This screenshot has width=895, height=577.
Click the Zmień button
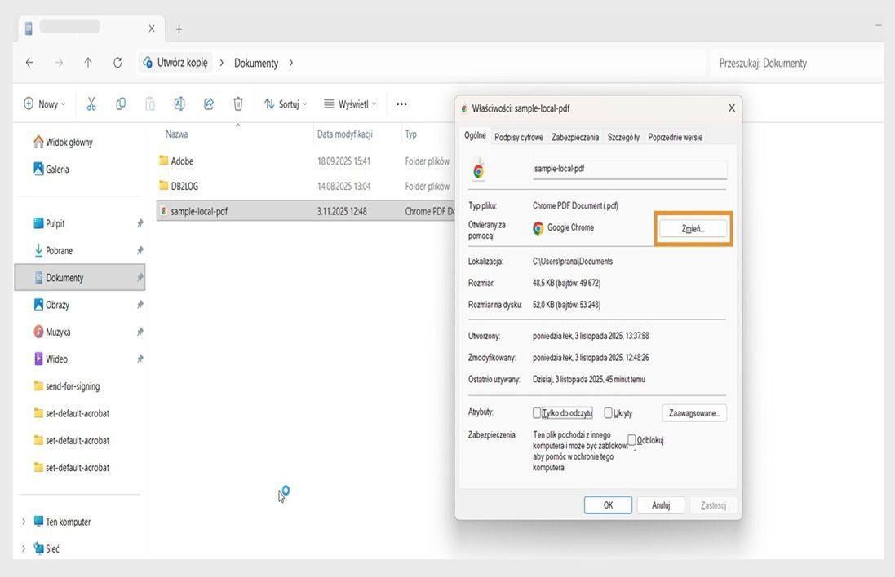pos(693,229)
